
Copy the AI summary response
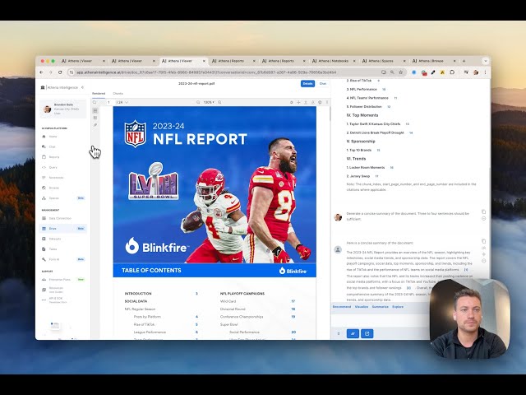(x=483, y=241)
